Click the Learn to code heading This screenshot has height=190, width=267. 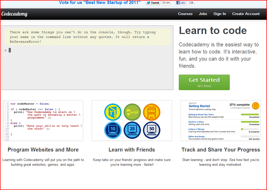(x=213, y=31)
